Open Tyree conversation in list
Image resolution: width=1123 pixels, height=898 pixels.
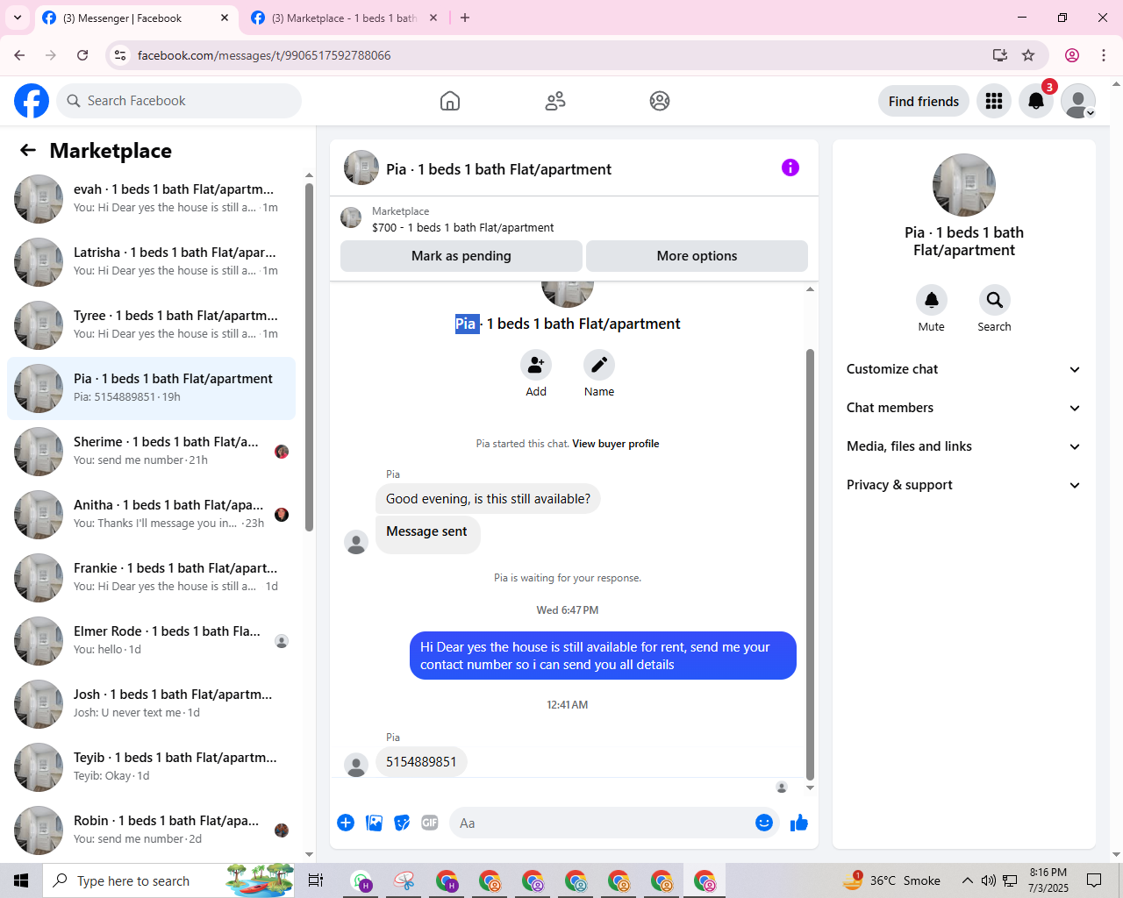pyautogui.click(x=151, y=325)
